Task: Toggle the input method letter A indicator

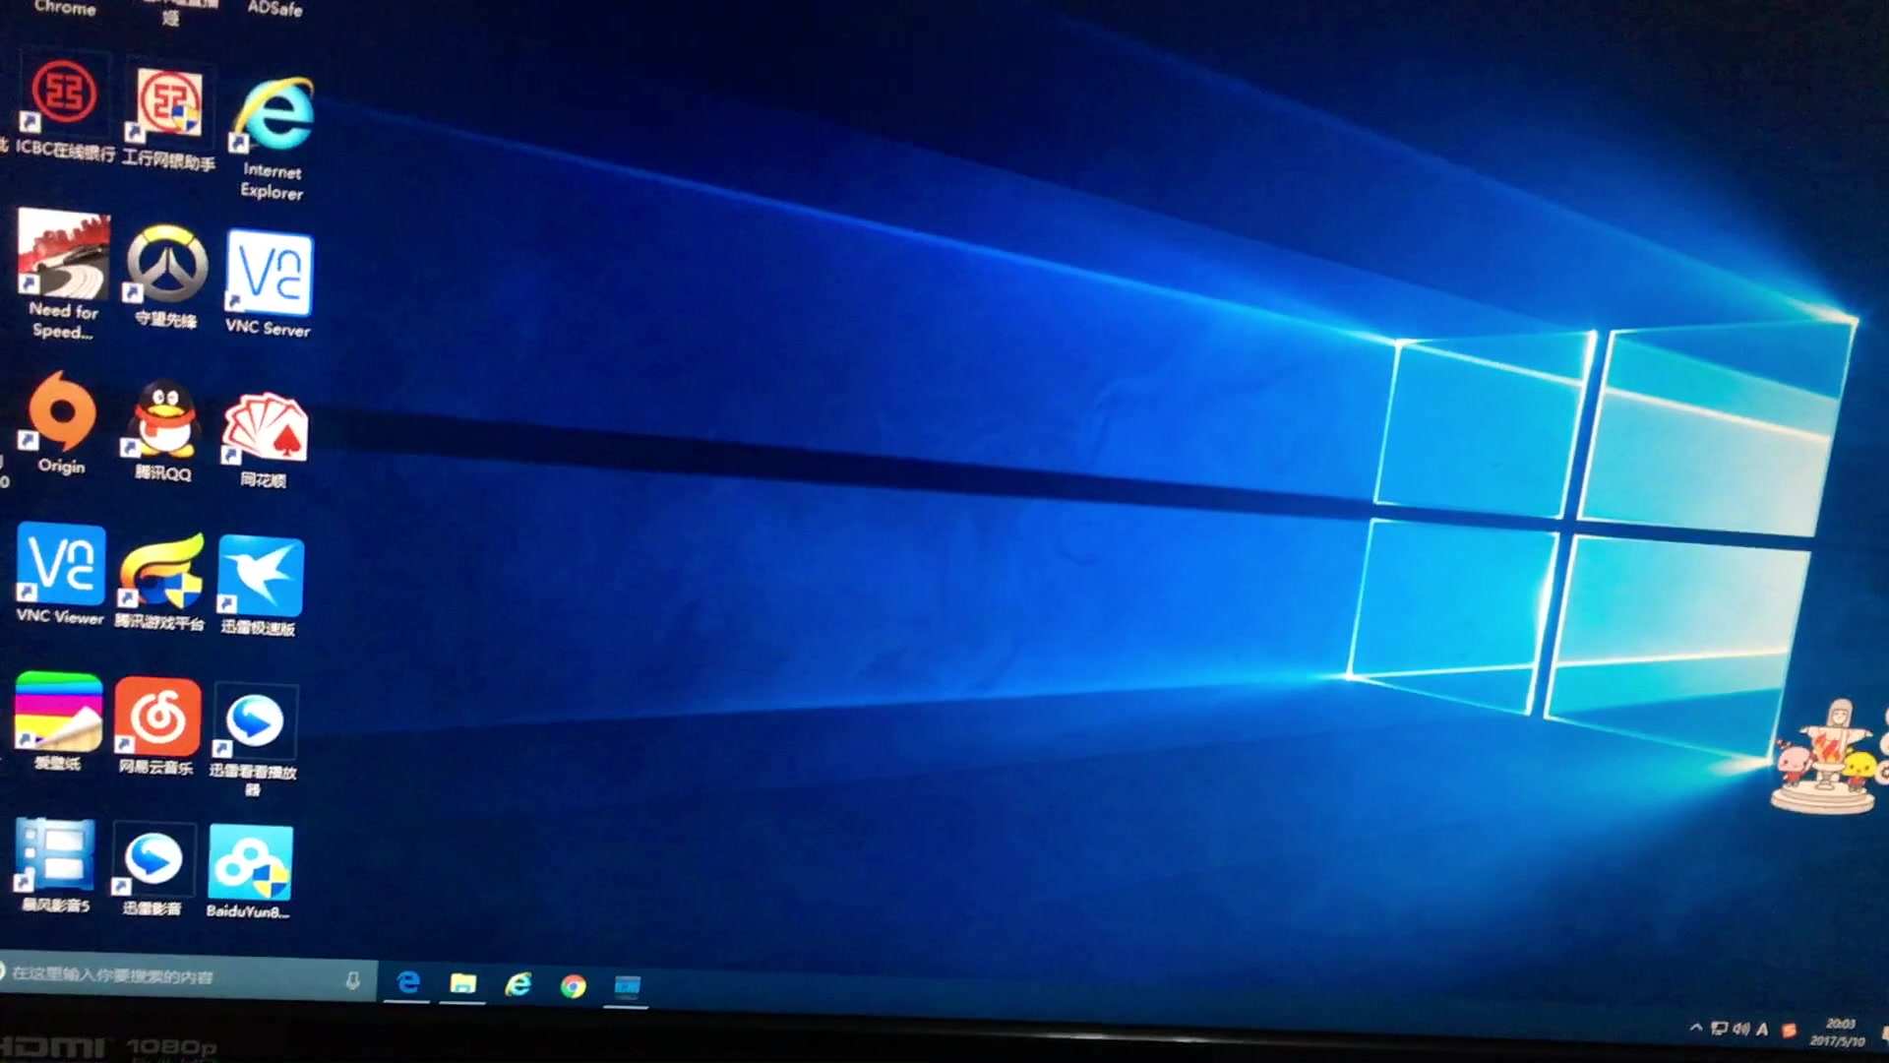Action: (1762, 1030)
